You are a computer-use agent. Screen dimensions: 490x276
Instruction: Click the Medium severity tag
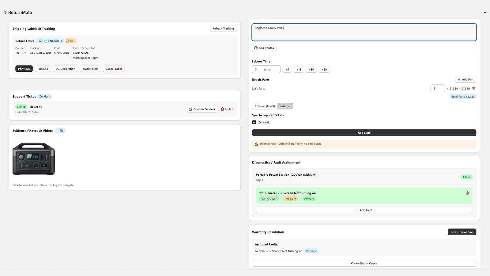(291, 199)
